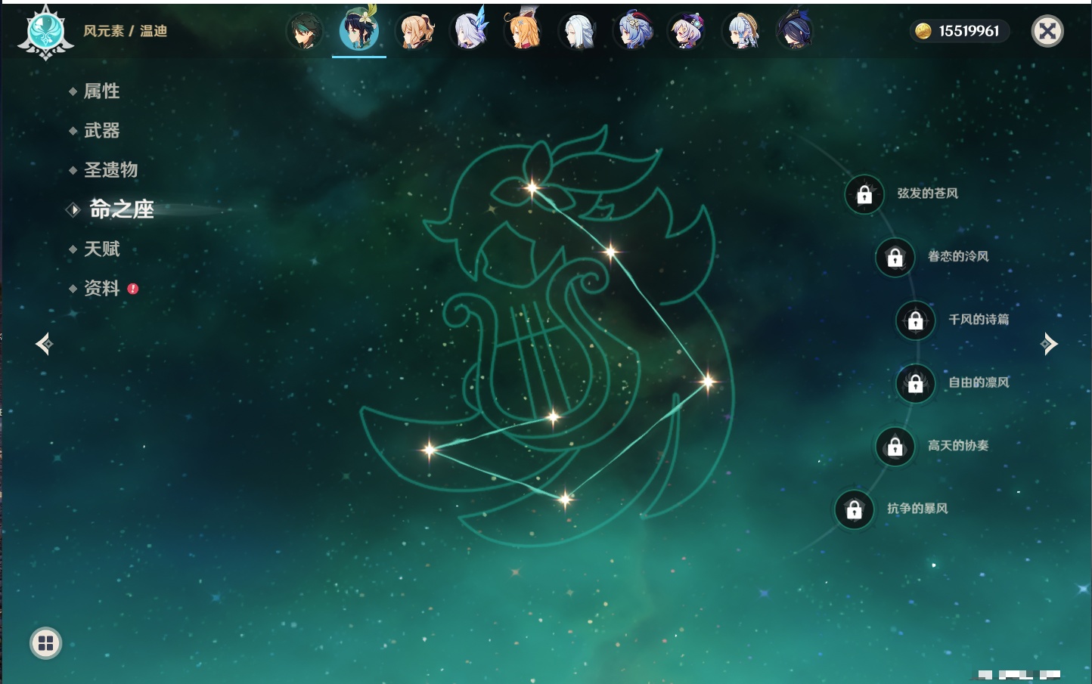Choose the orange-haired character avatar
The image size is (1092, 684).
pos(523,31)
